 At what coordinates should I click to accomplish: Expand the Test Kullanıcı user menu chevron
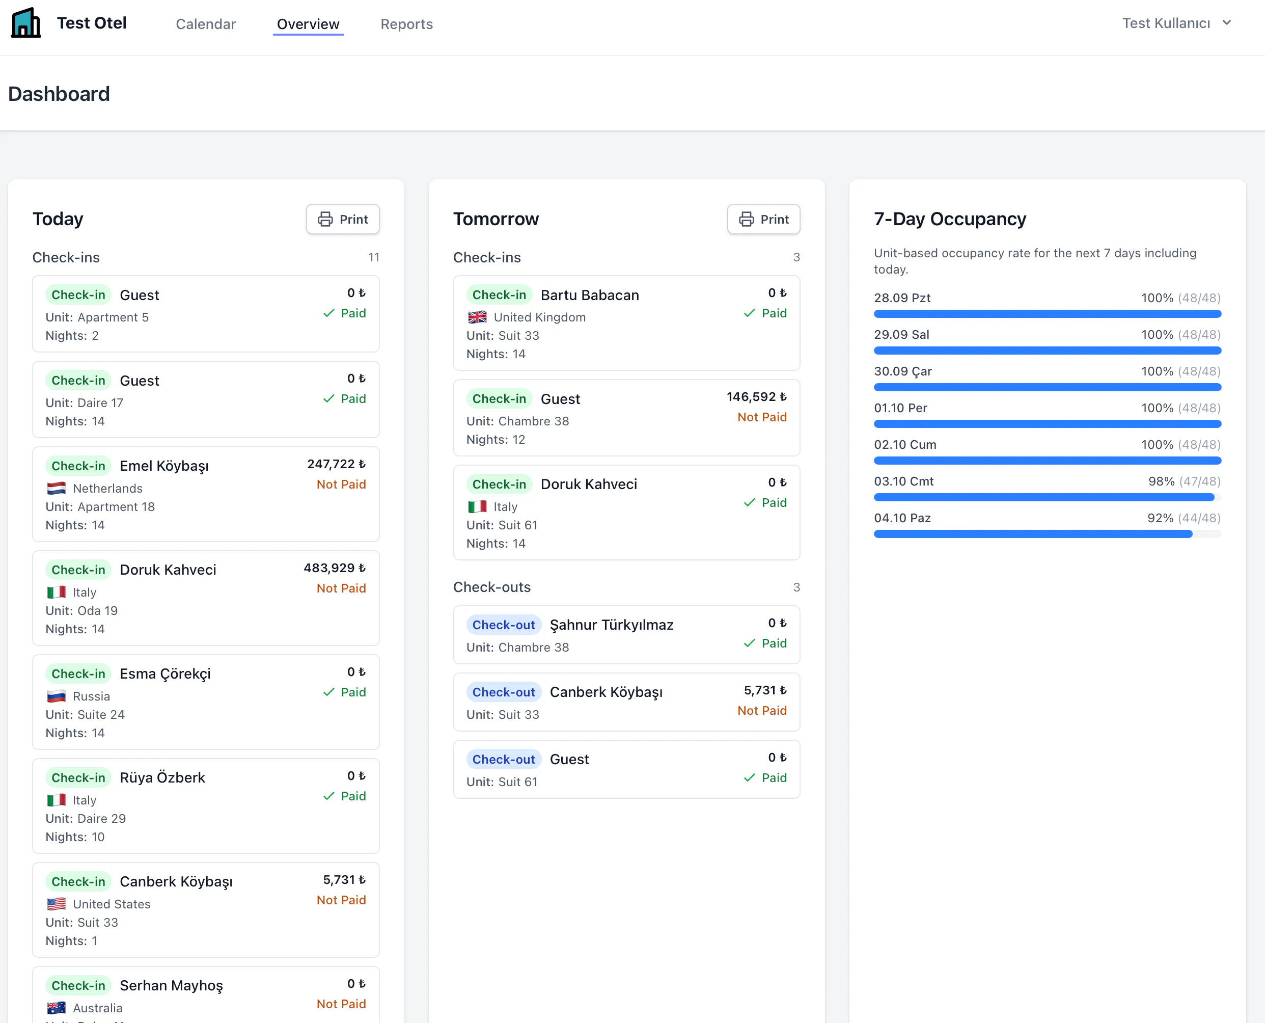coord(1227,23)
